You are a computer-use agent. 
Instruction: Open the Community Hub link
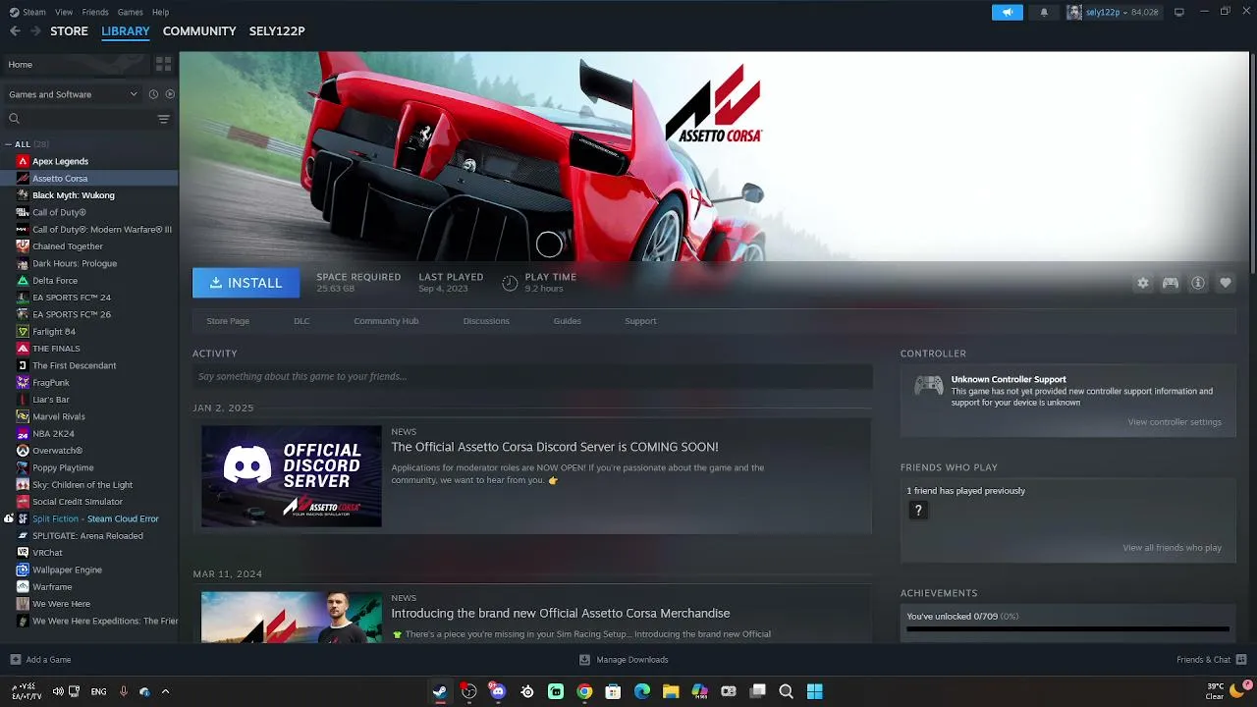386,321
